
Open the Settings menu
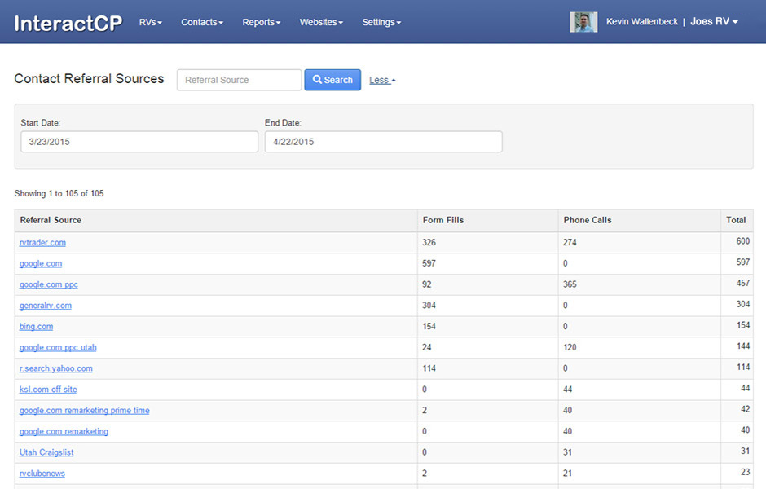381,23
